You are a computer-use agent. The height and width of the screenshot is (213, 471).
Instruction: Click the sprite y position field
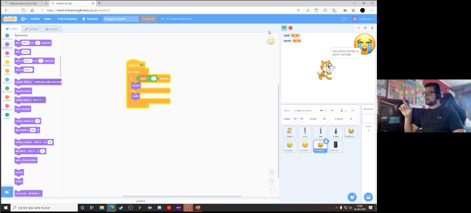click(352, 110)
